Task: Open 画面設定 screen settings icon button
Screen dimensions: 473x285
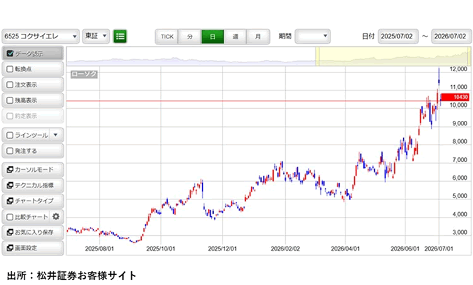Action: tap(33, 248)
